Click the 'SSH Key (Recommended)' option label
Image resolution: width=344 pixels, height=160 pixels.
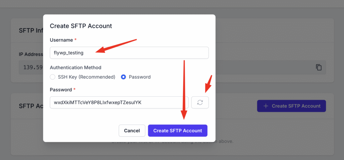[86, 77]
